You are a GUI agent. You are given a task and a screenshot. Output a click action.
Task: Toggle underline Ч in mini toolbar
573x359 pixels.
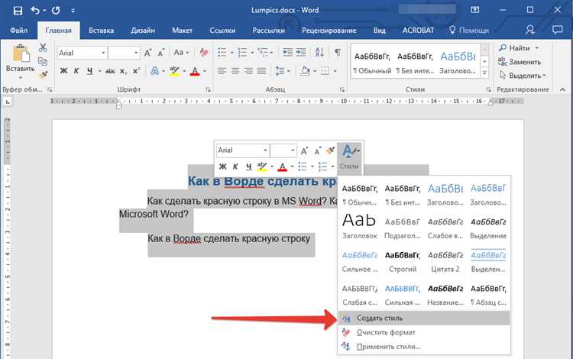click(x=249, y=167)
